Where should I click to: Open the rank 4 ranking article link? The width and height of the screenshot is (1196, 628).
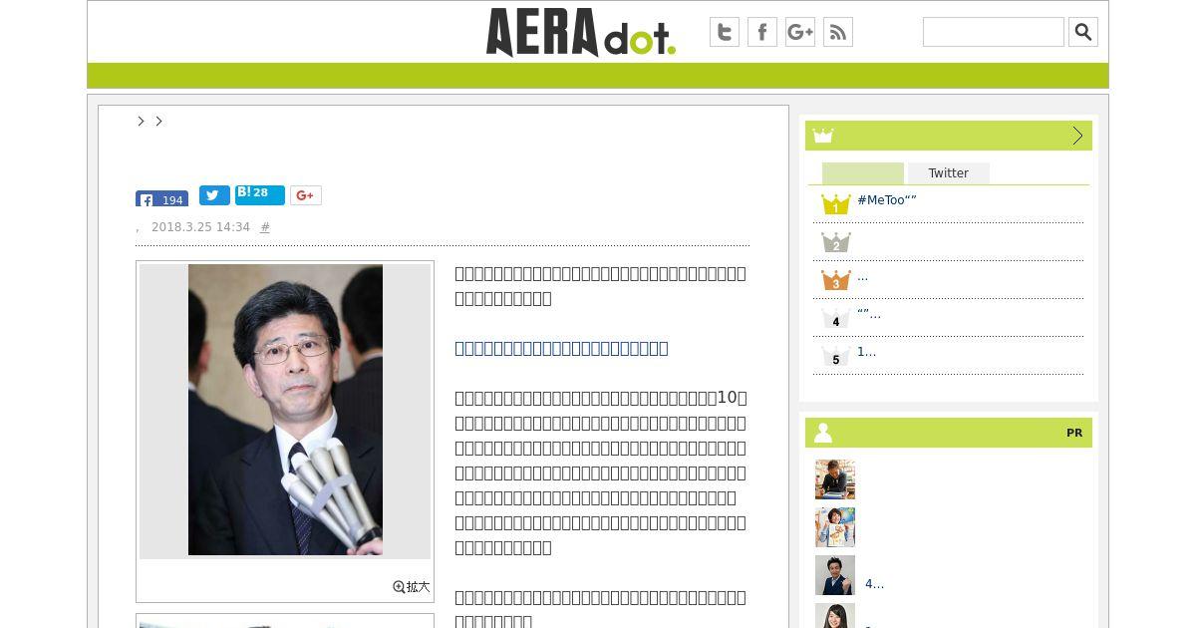[869, 314]
